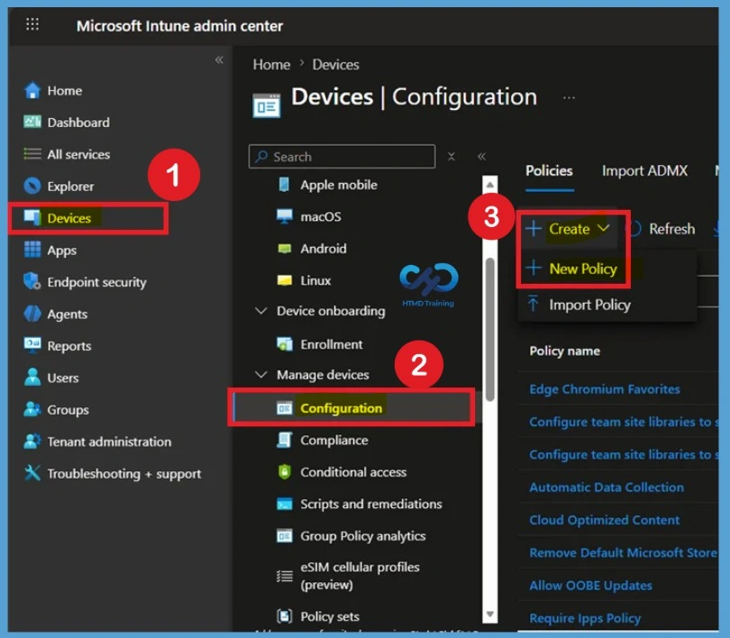Click the Groups people icon

tap(32, 409)
